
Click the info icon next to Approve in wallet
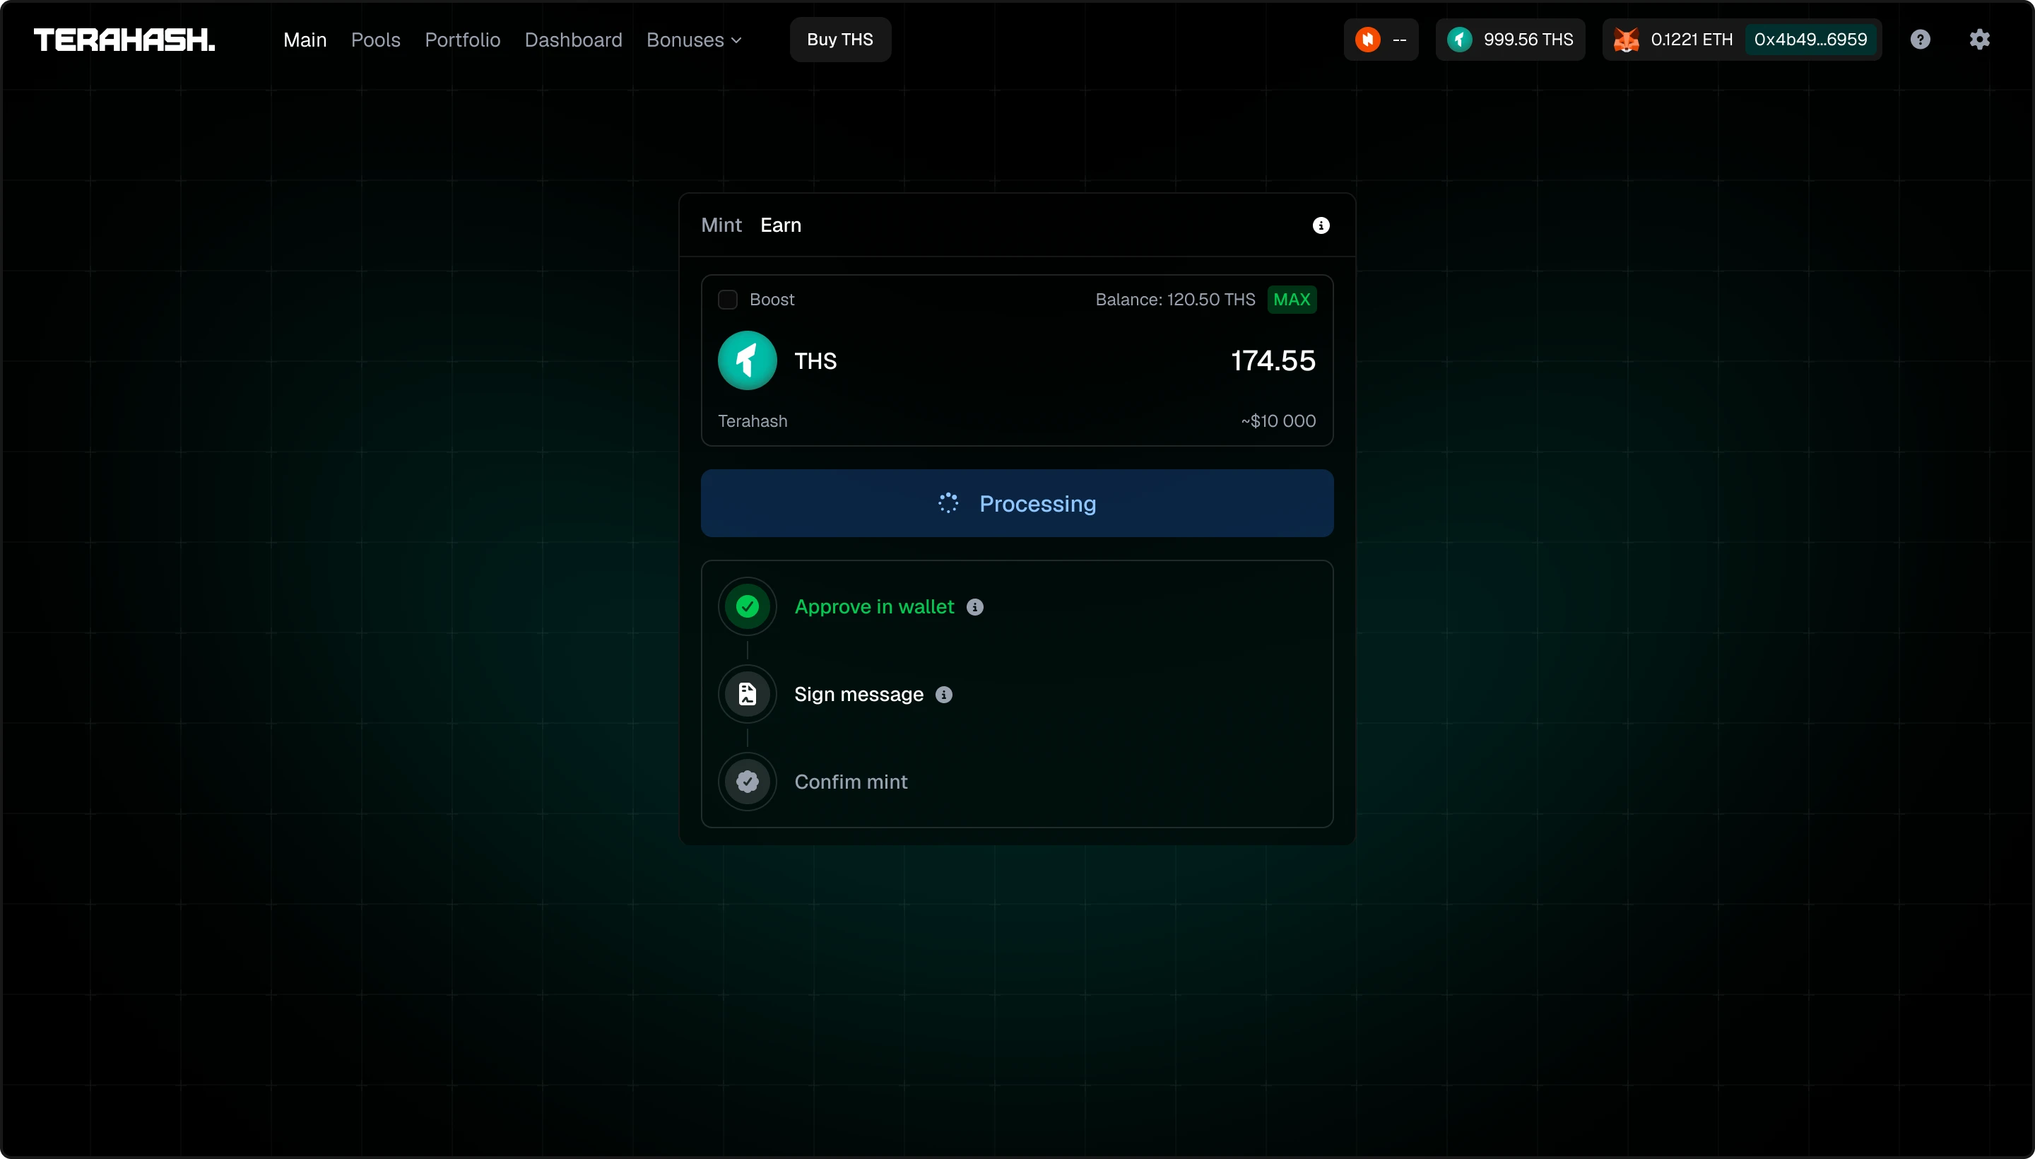tap(975, 607)
